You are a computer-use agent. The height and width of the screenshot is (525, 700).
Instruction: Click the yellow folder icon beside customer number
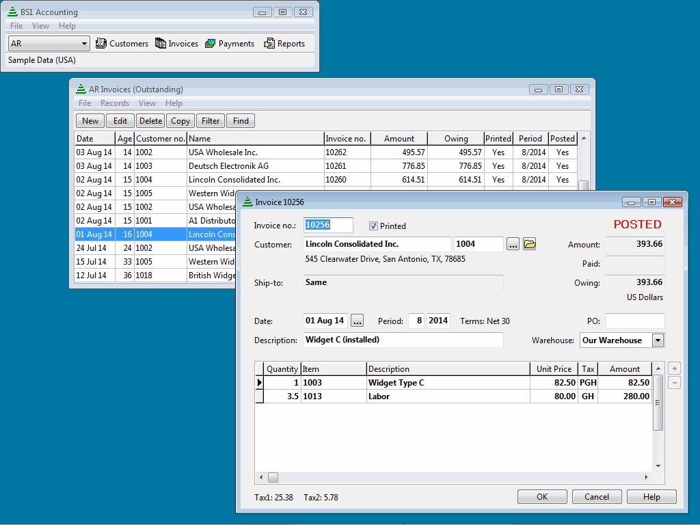[x=529, y=244]
